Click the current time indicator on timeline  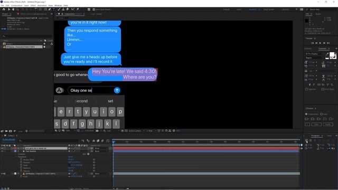click(x=114, y=142)
